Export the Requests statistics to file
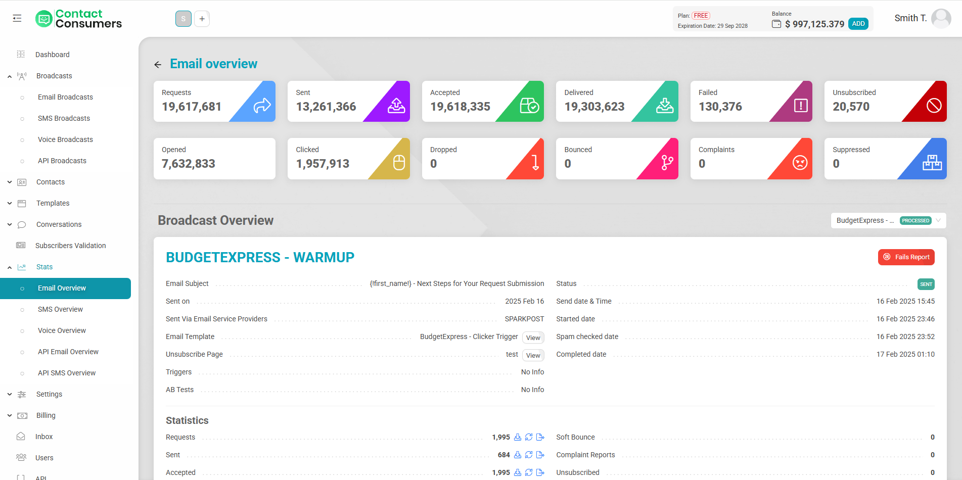 [x=540, y=437]
